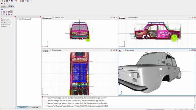Open Опции вида in the Изометрия viewport

tap(60, 18)
